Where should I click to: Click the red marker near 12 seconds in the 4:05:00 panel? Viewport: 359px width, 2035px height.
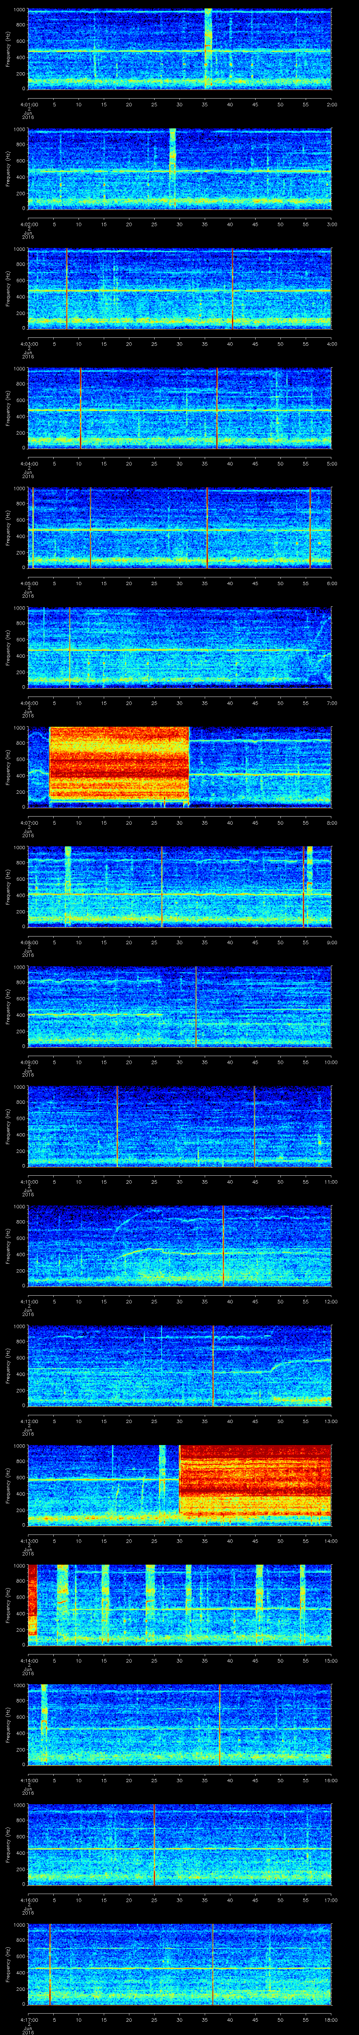coord(90,528)
